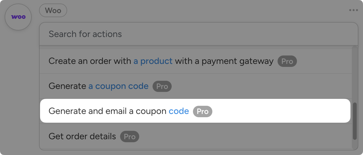Click the Woo integration name pill
Screen dimensions: 363x155
click(53, 11)
